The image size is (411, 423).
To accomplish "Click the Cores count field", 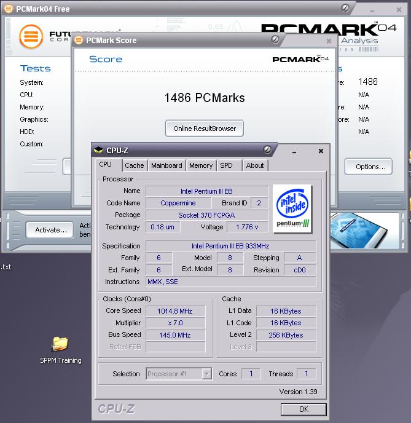I will click(251, 374).
